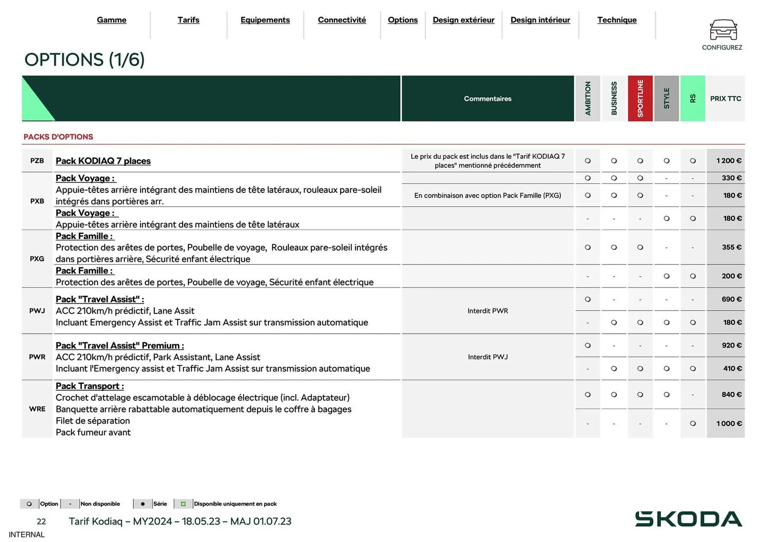Select the RS option circle for Pack Famille
The height and width of the screenshot is (542, 767).
(693, 276)
